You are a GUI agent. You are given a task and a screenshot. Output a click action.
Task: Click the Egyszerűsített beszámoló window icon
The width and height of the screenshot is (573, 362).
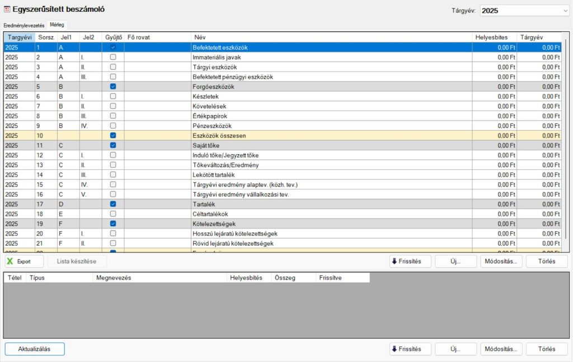pyautogui.click(x=7, y=9)
